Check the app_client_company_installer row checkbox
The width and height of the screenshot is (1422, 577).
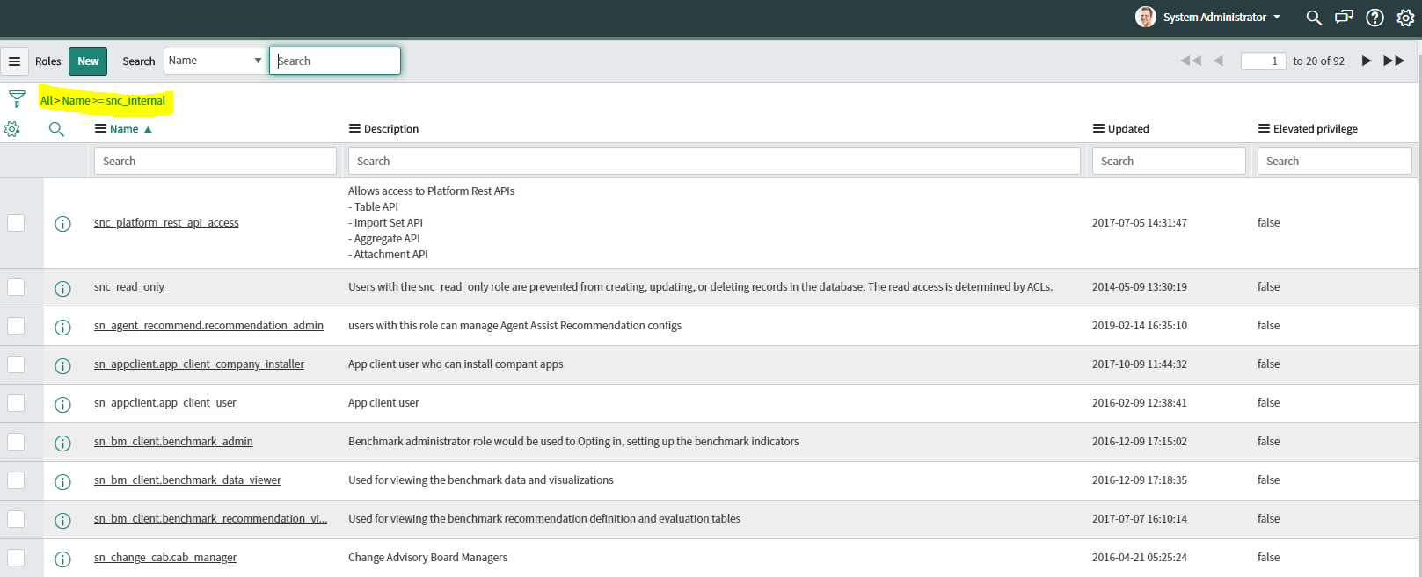click(x=16, y=364)
